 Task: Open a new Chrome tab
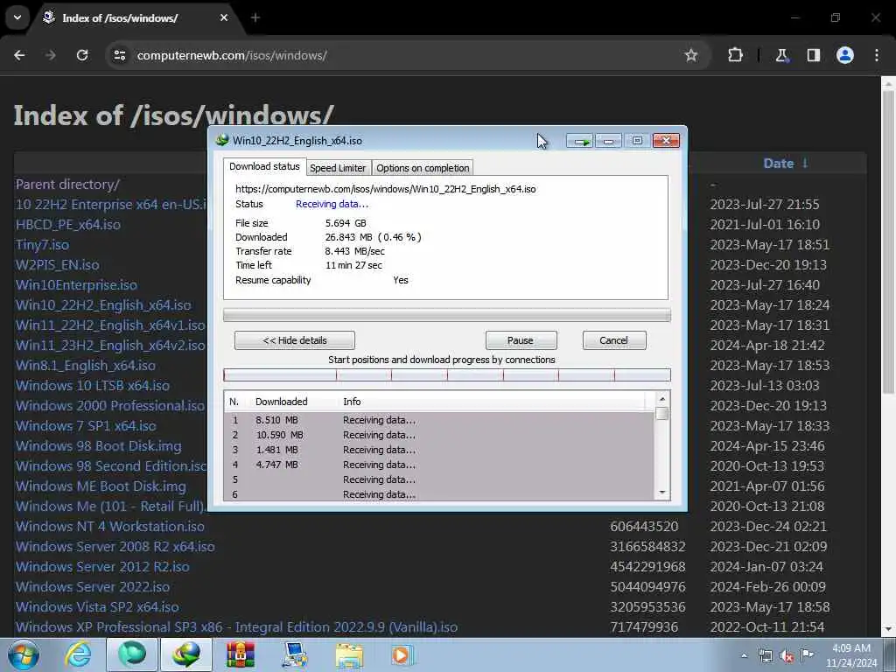pos(255,17)
